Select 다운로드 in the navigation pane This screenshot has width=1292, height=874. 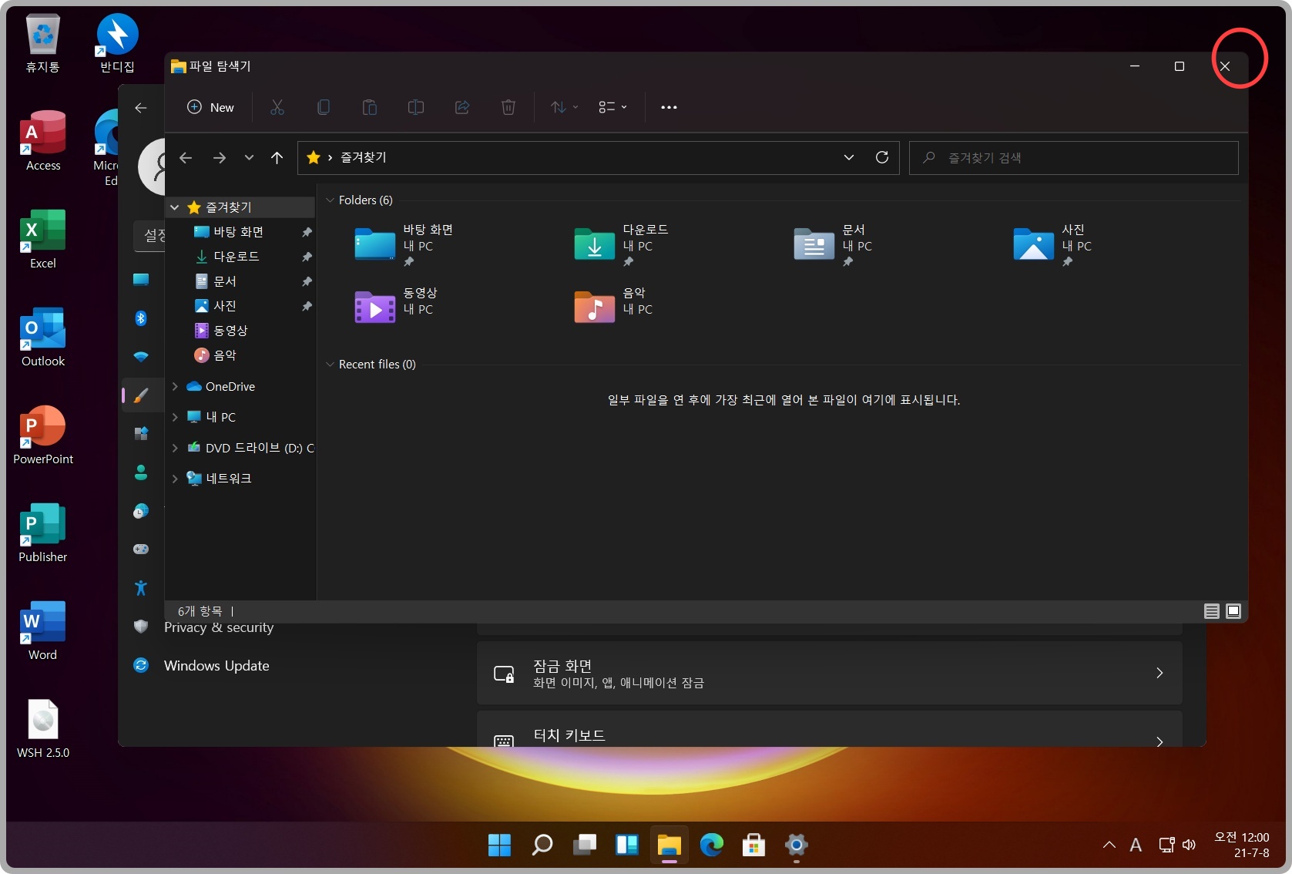point(236,257)
